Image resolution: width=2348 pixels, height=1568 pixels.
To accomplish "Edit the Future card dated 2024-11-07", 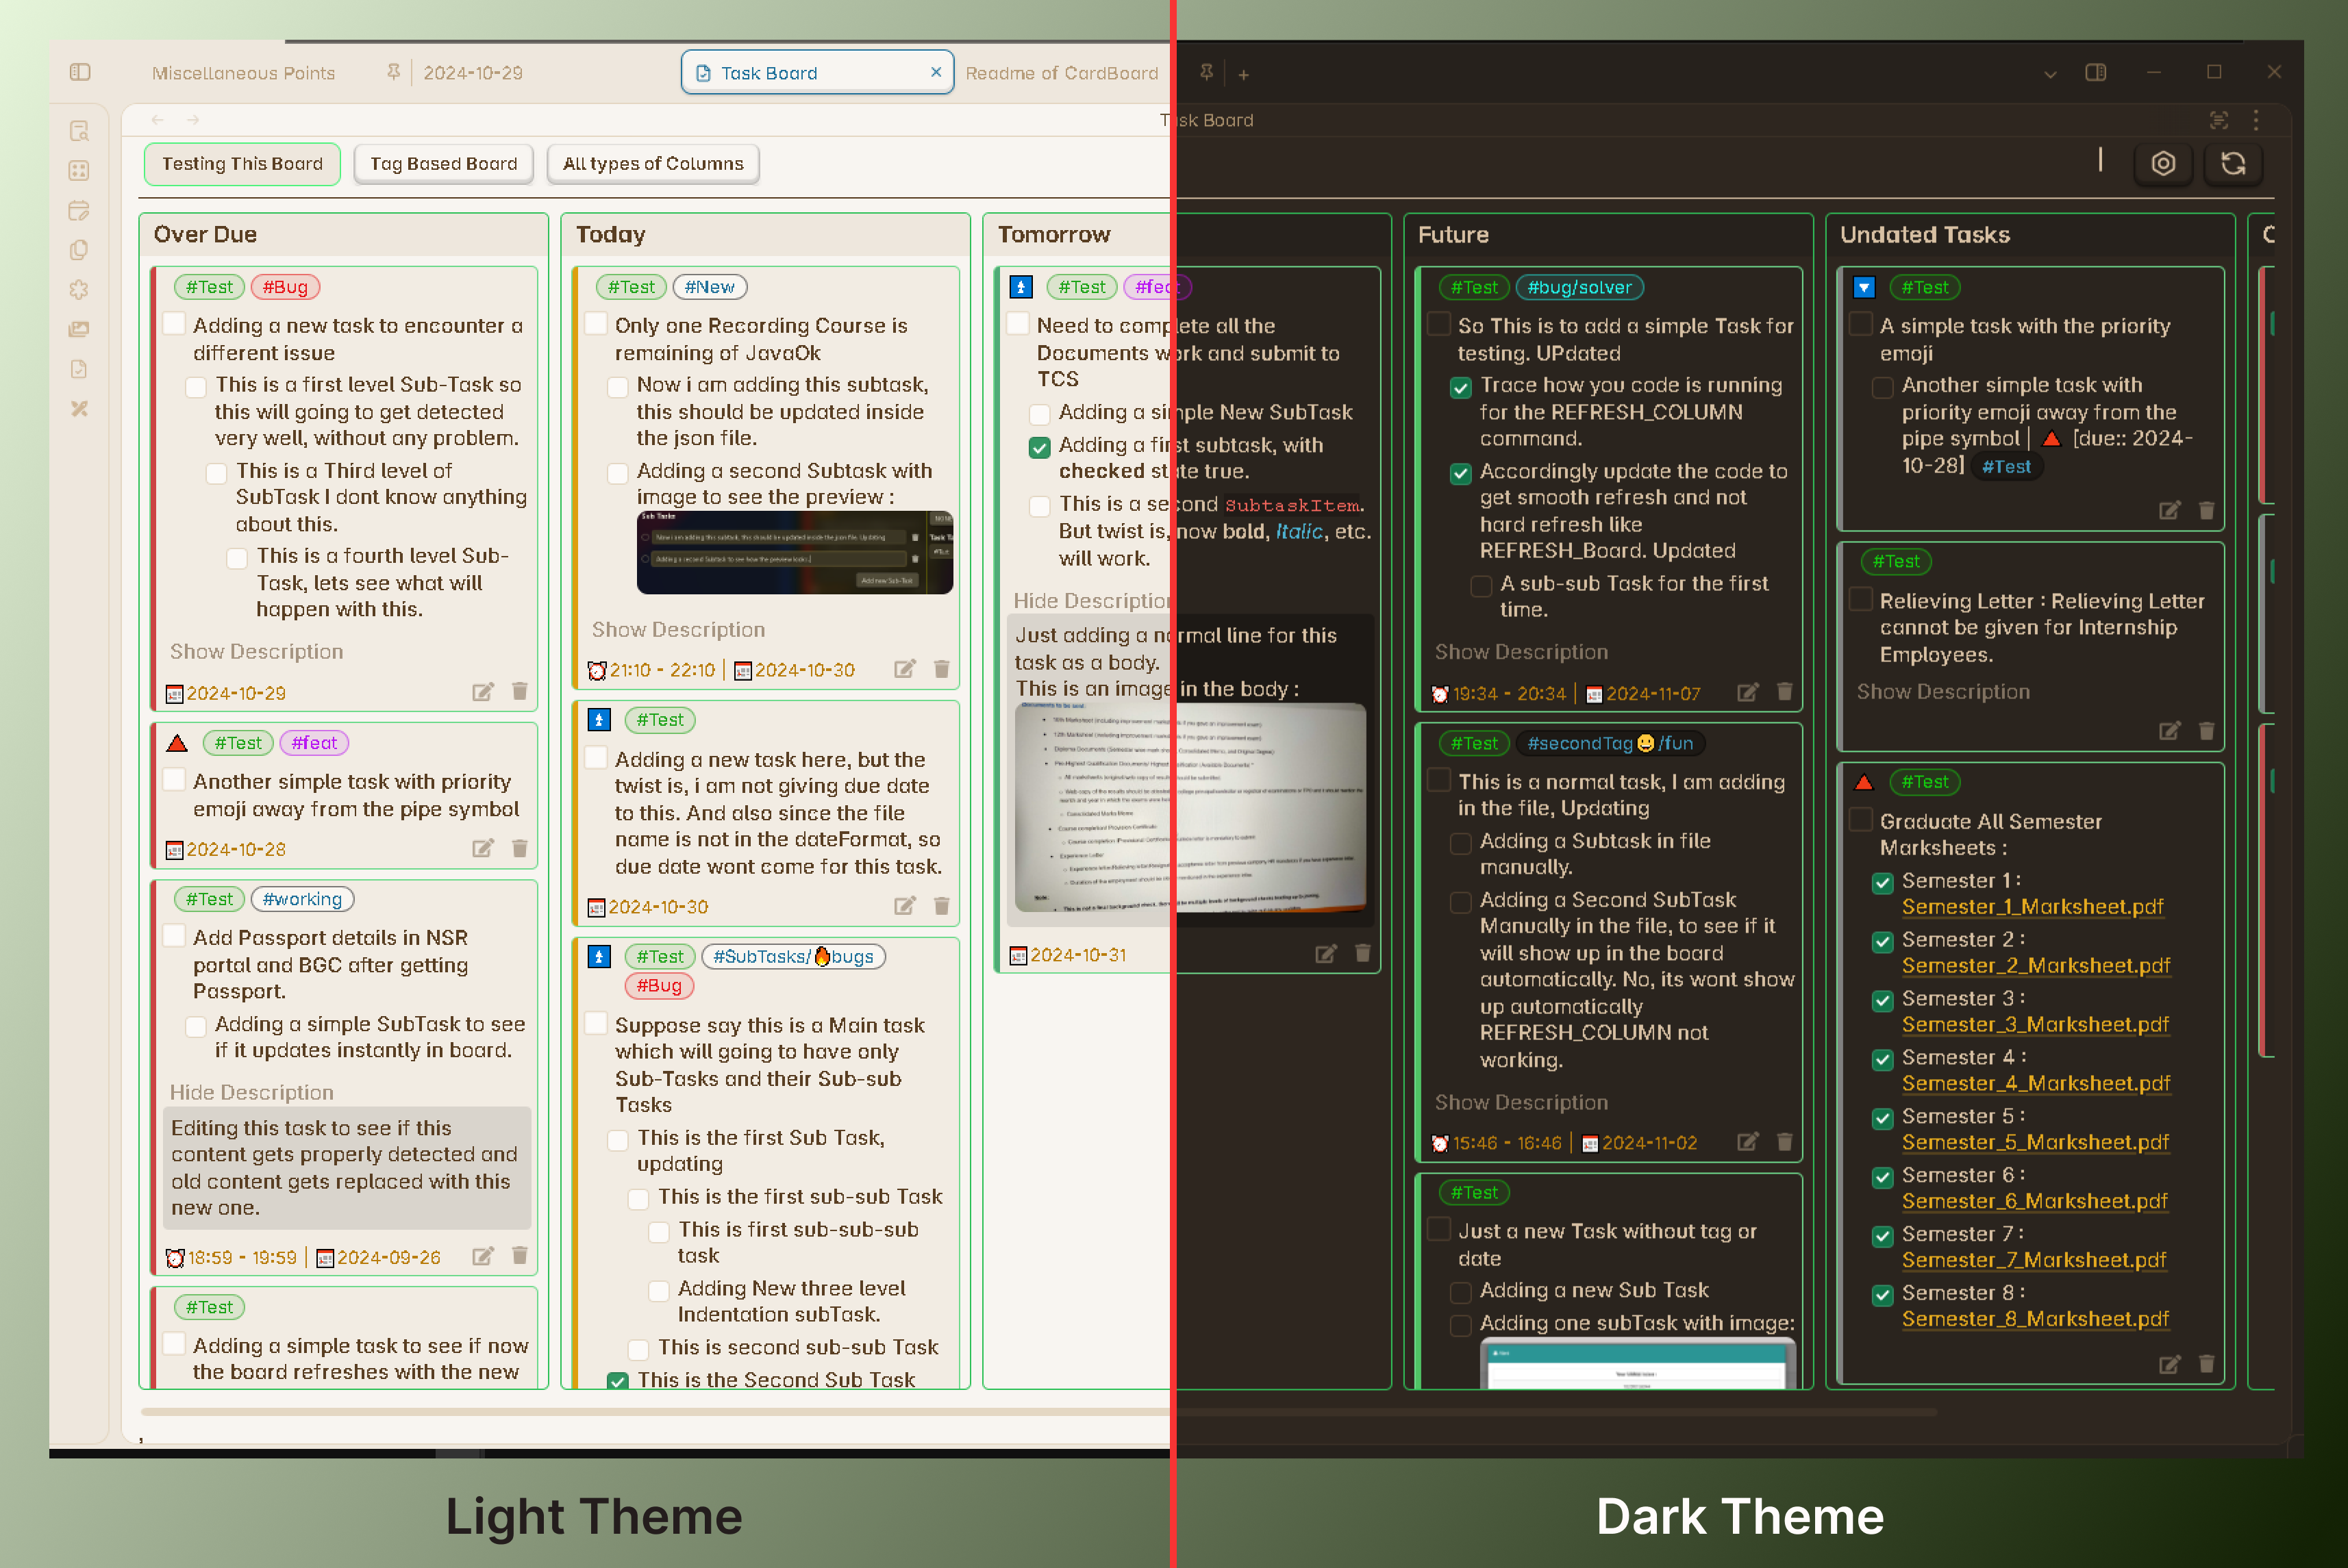I will (1748, 692).
